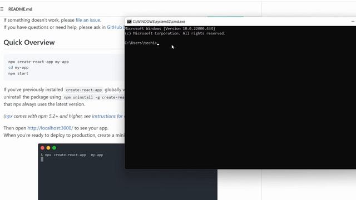The width and height of the screenshot is (356, 200).
Task: Click the inline 'create-react-app' code snippet
Action: pos(84,90)
